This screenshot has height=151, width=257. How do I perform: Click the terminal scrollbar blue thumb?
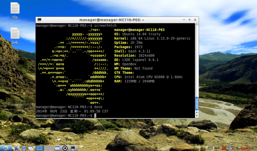pos(197,104)
